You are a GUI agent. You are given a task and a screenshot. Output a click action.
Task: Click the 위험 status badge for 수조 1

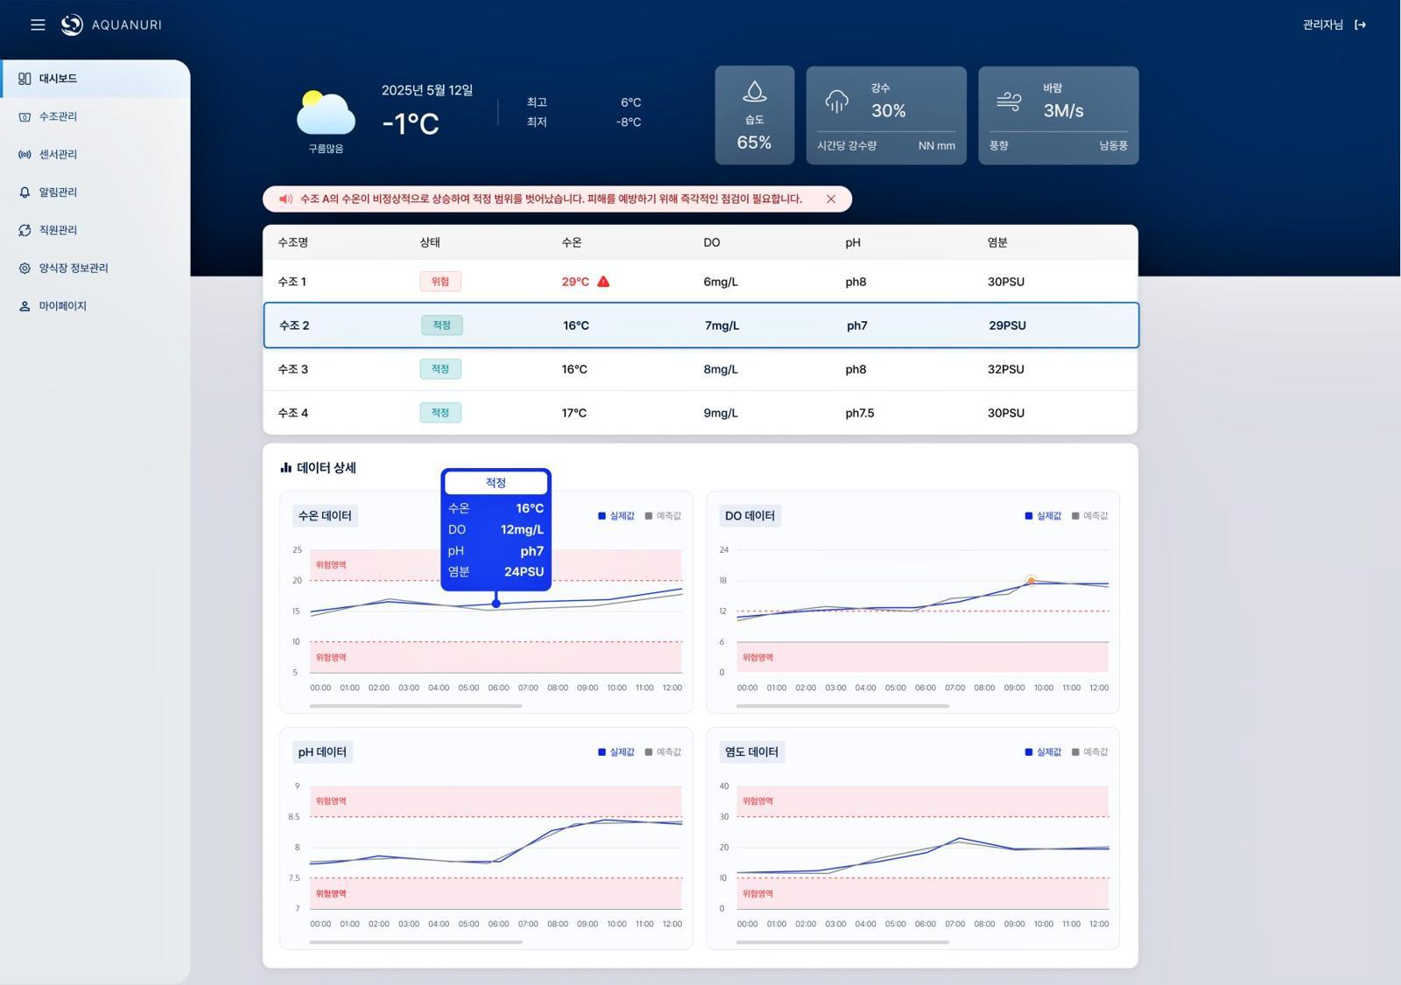pos(440,282)
